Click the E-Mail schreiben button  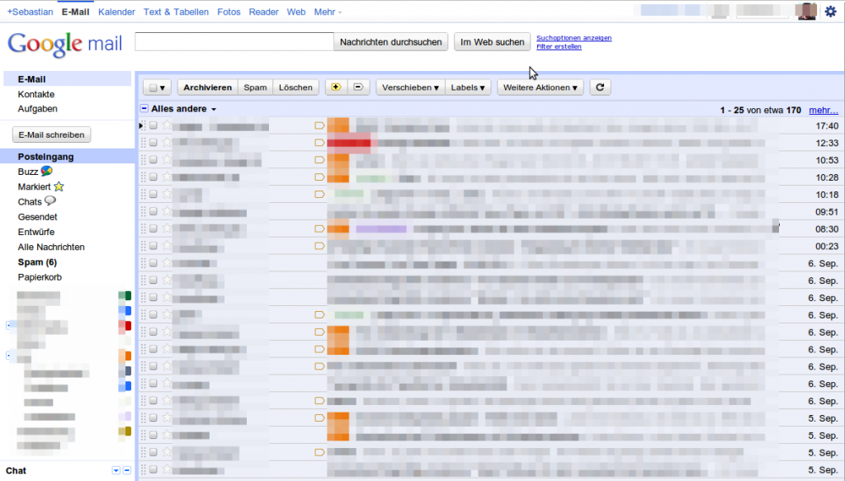[x=51, y=134]
